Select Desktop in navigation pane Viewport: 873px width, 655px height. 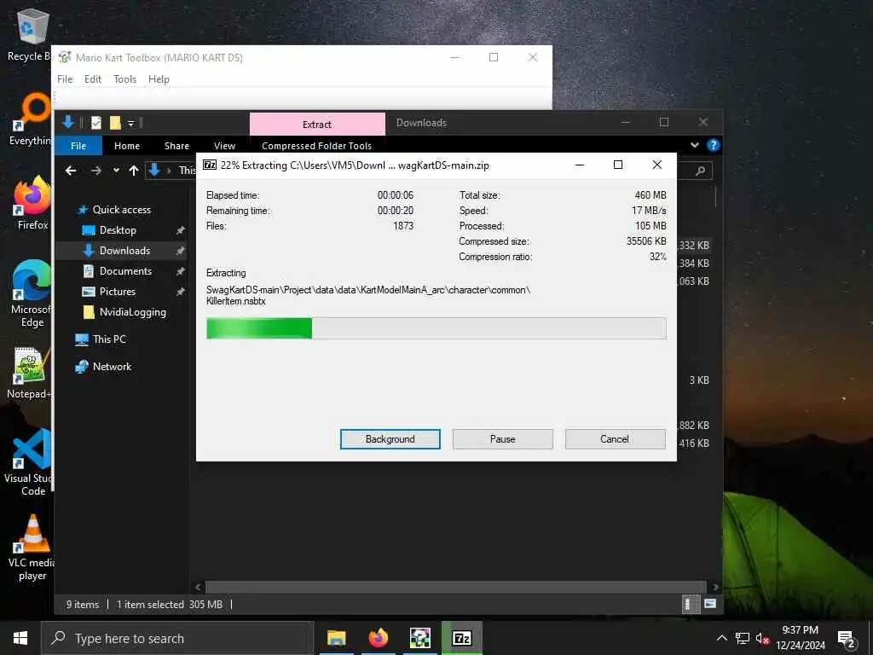click(118, 230)
